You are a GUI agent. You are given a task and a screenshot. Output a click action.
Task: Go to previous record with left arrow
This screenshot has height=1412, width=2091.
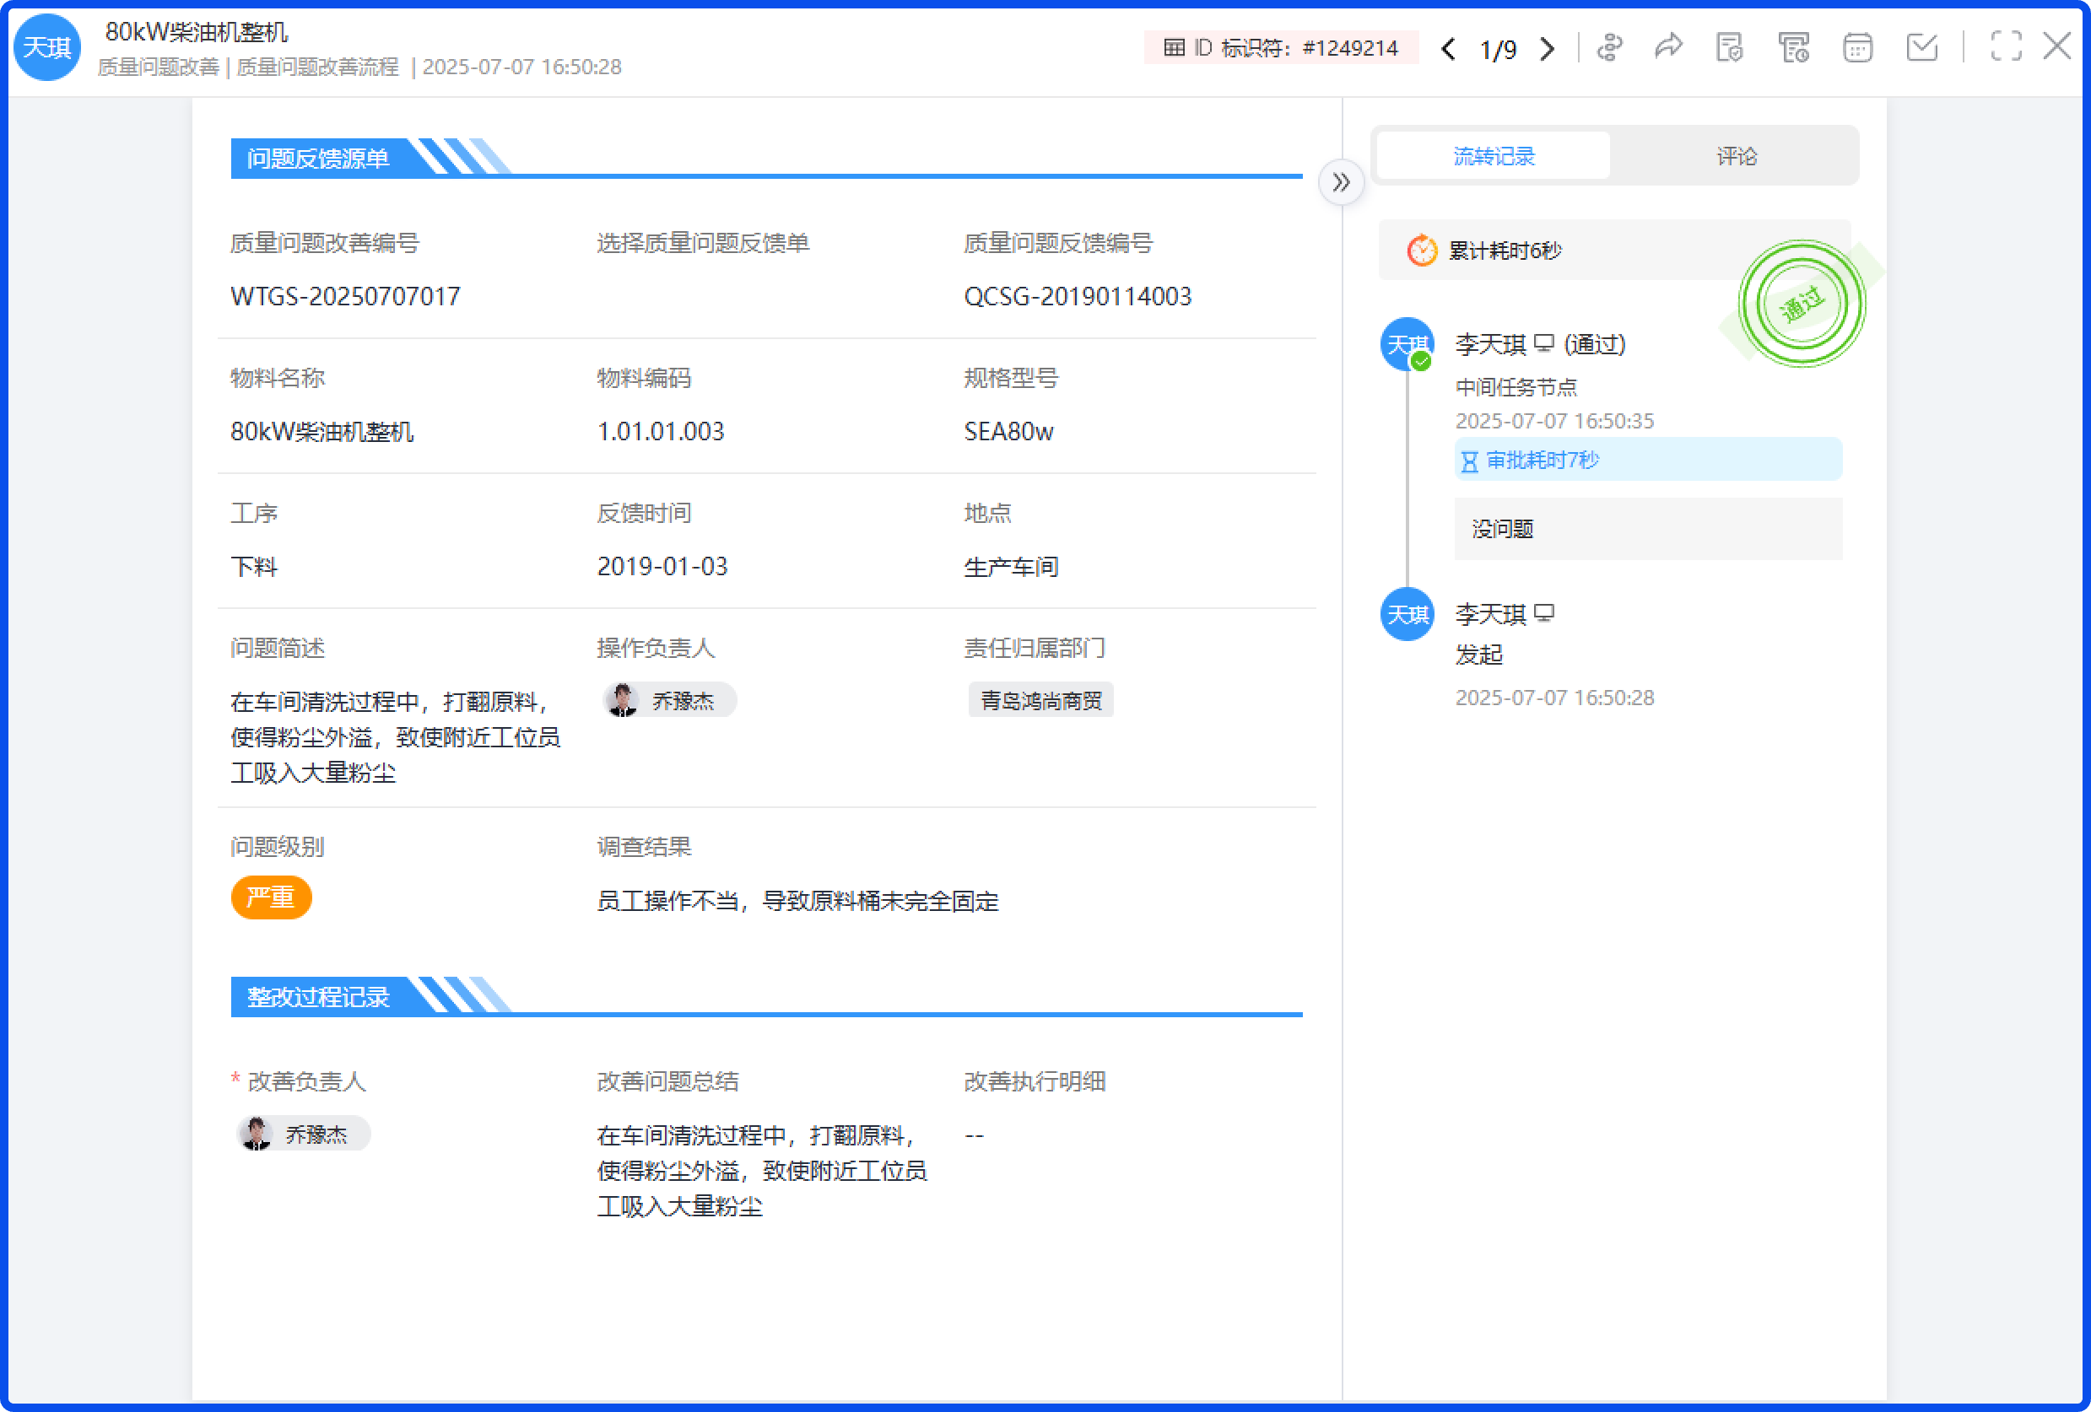click(x=1448, y=50)
